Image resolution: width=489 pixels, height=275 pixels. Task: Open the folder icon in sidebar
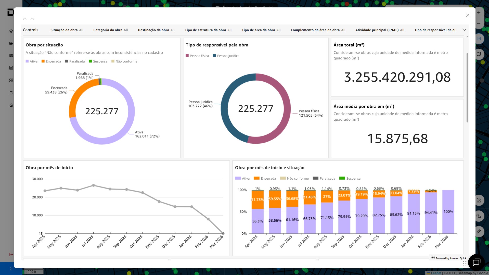pos(11,43)
